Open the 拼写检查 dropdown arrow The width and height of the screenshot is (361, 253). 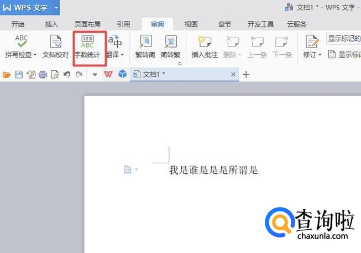tap(35, 55)
